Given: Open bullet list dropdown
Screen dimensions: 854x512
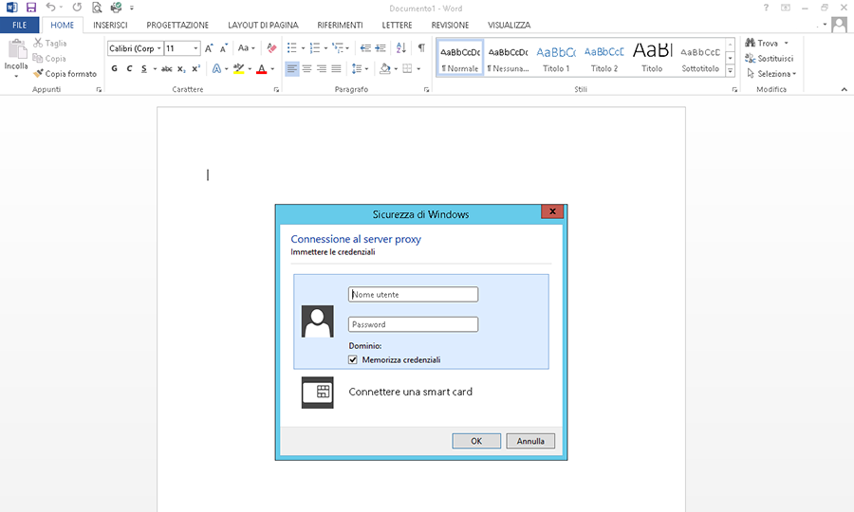Looking at the screenshot, I should click(x=303, y=48).
